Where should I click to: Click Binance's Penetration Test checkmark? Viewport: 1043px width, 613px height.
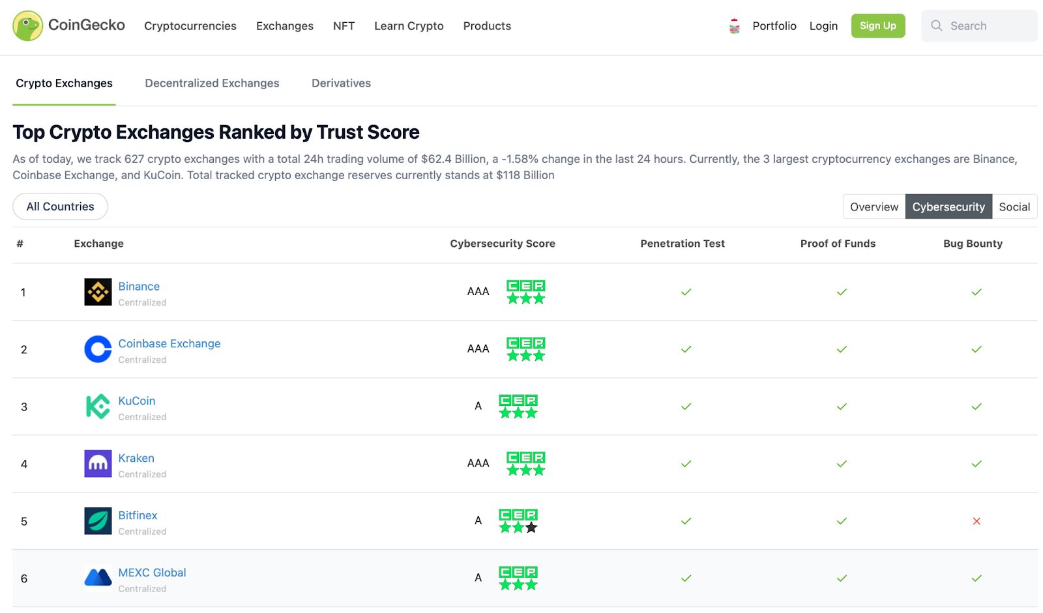[x=686, y=292]
